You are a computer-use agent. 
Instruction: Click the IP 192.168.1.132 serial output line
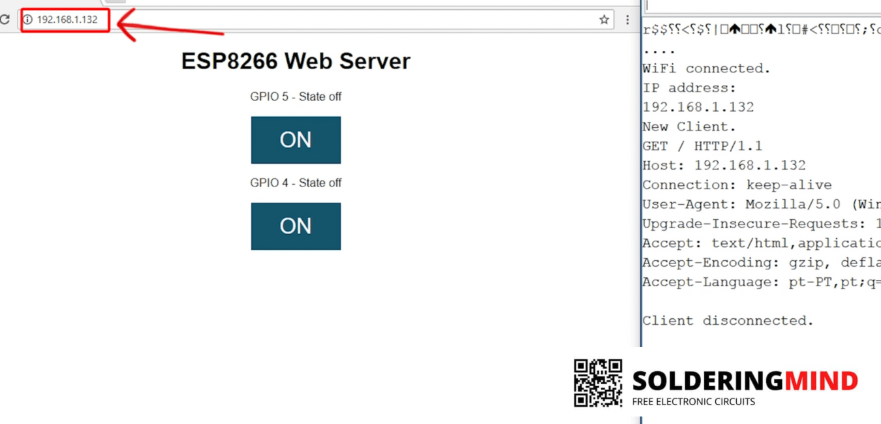tap(698, 107)
